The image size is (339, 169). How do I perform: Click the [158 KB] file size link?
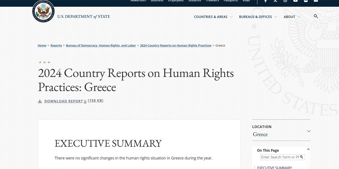[x=95, y=101]
